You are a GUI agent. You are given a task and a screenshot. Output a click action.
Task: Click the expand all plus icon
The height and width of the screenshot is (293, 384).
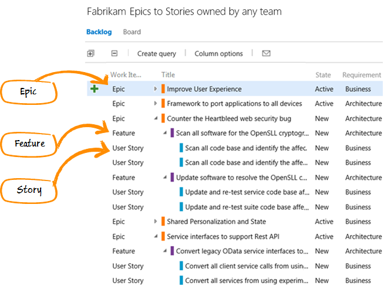coord(90,53)
